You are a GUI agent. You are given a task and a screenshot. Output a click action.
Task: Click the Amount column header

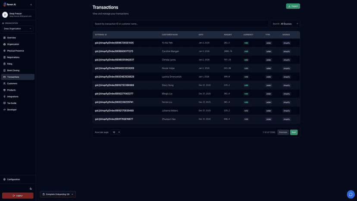(x=228, y=35)
